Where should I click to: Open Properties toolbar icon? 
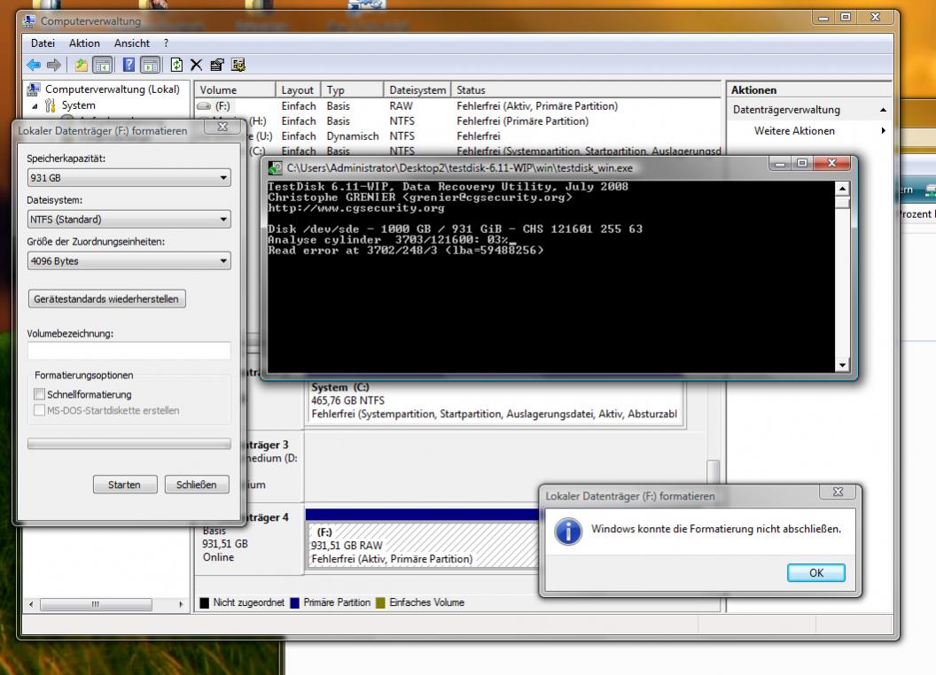[217, 65]
